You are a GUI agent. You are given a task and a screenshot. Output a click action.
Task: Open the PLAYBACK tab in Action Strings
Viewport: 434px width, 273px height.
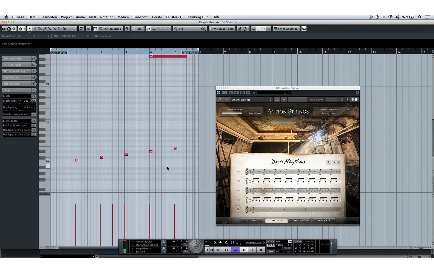pyautogui.click(x=324, y=220)
